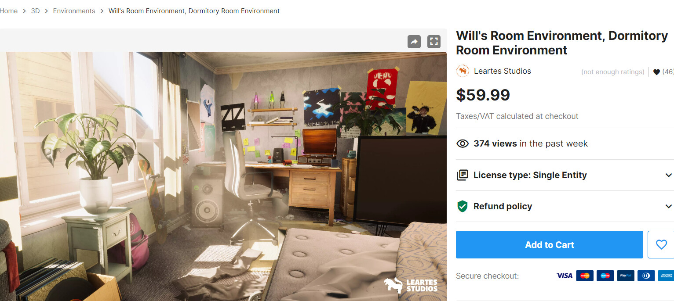674x301 pixels.
Task: Open License type: Single Entity dropdown
Action: [565, 175]
